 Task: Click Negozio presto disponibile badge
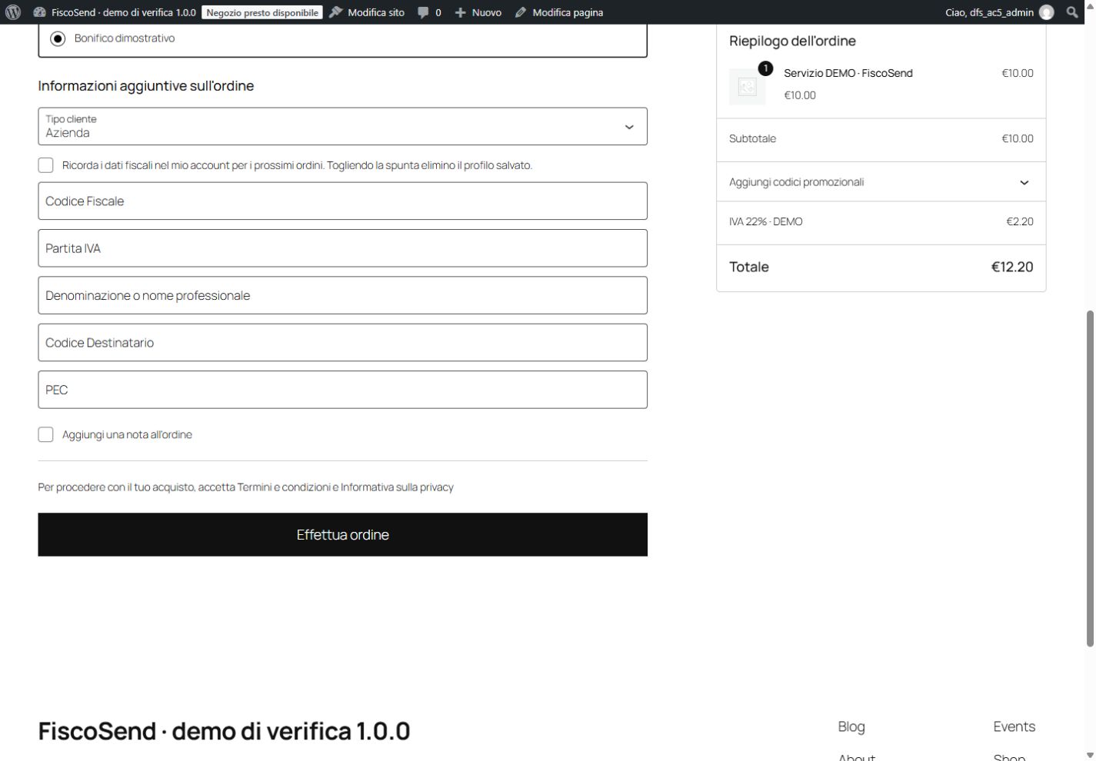tap(262, 12)
